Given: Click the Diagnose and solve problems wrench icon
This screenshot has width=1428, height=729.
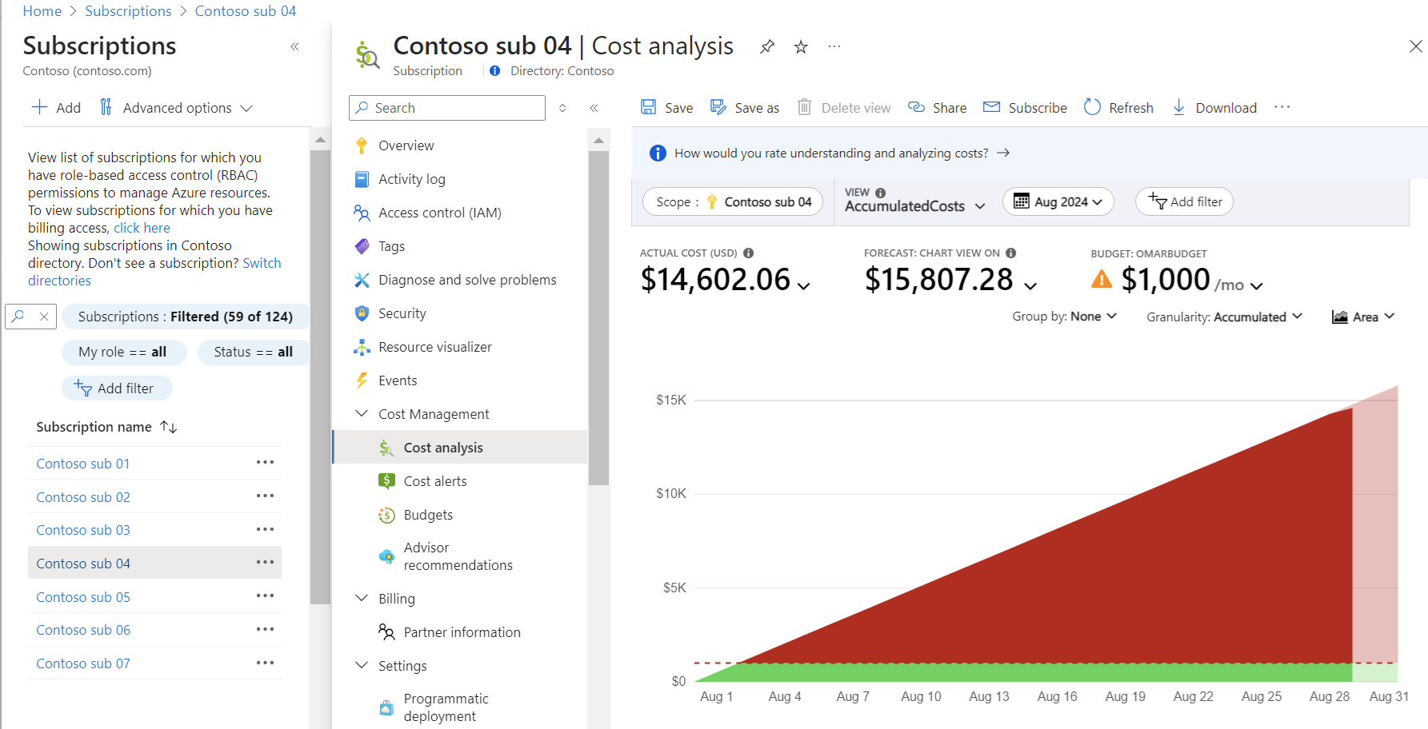Looking at the screenshot, I should [362, 280].
